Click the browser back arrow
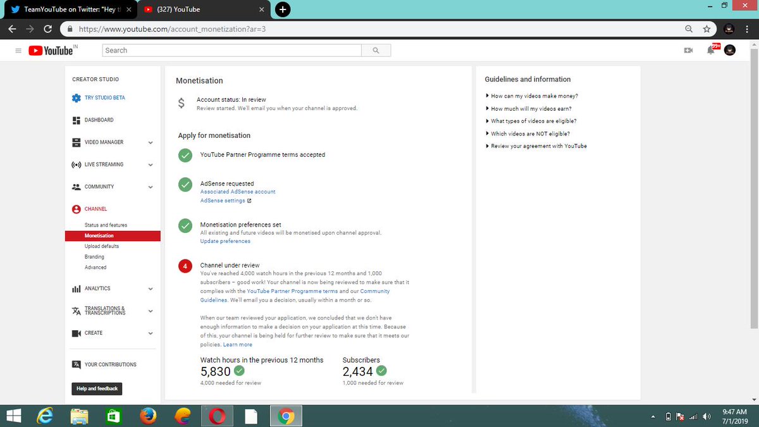 pyautogui.click(x=12, y=29)
